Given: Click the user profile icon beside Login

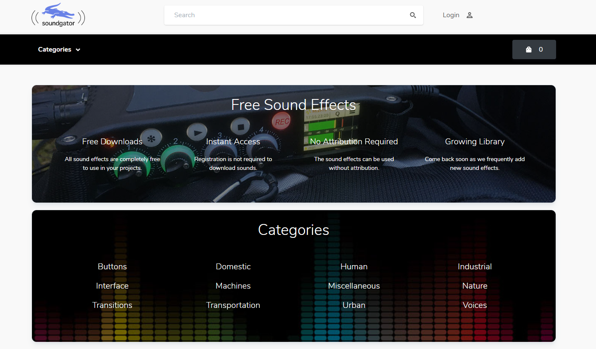Looking at the screenshot, I should (469, 15).
